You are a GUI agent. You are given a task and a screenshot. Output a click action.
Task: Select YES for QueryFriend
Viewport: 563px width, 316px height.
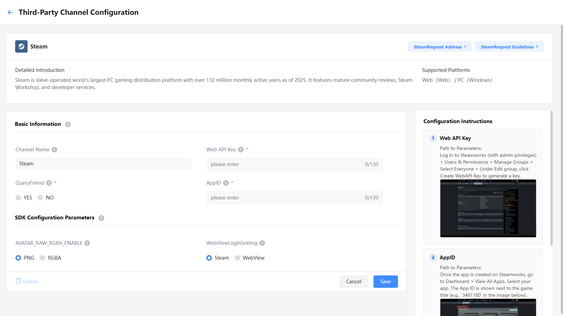(18, 198)
